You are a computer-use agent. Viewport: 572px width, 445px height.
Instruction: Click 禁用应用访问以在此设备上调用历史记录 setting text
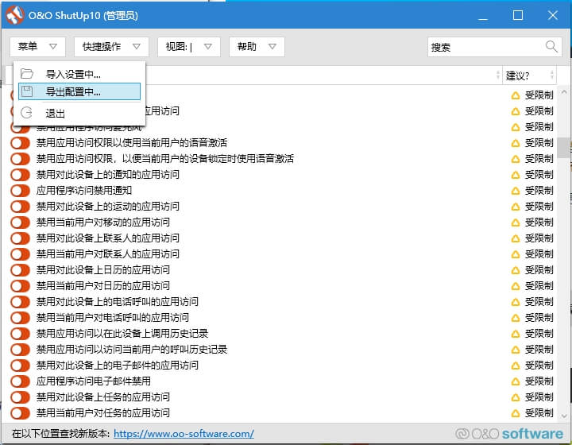coord(122,334)
